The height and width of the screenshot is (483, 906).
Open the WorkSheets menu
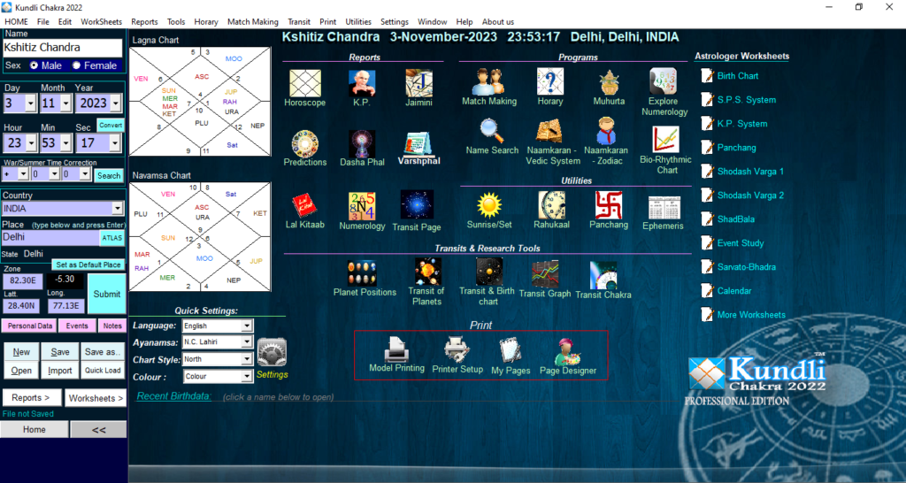click(101, 21)
